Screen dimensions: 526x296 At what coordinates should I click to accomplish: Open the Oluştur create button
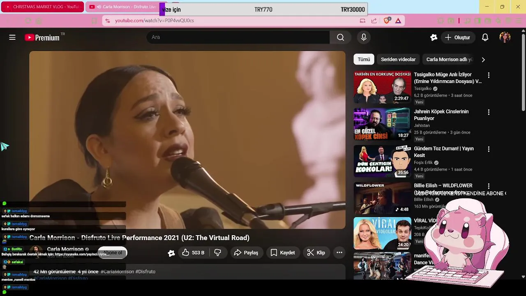458,37
